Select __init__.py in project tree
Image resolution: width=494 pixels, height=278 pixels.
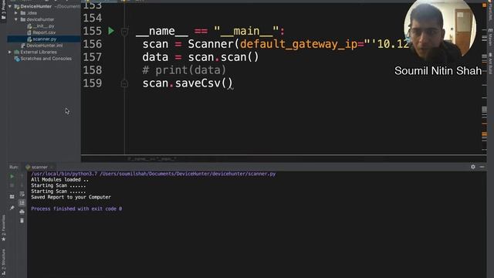pyautogui.click(x=43, y=26)
